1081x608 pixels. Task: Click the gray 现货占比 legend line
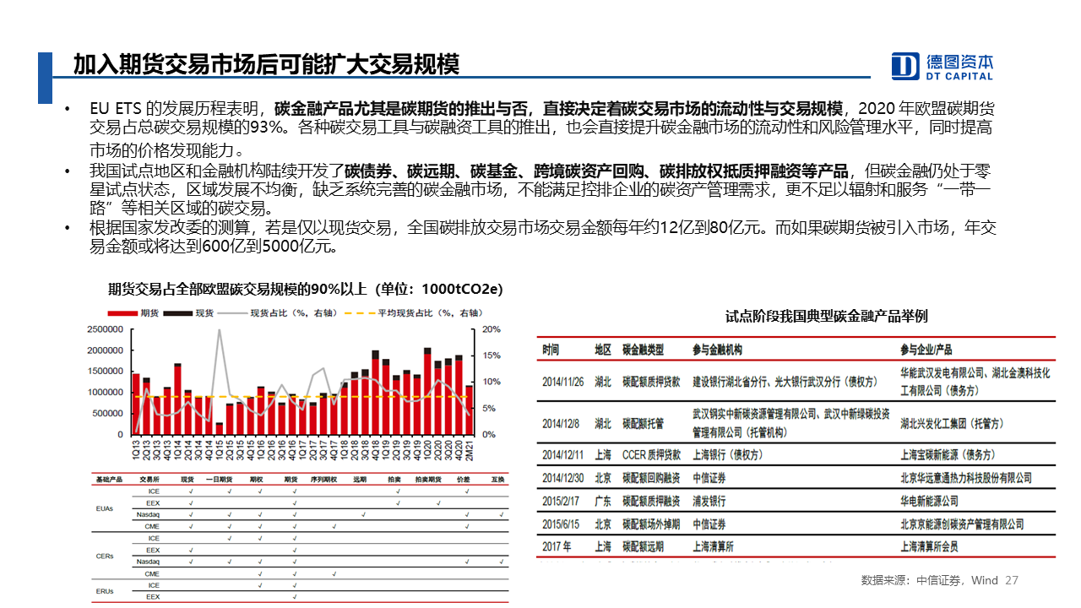[232, 313]
